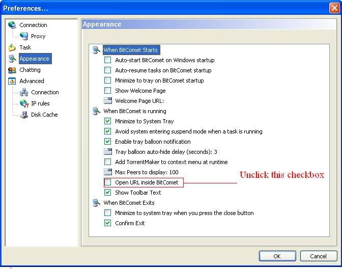342x269 pixels.
Task: Click the Tray balloon delay edit icon
Action: point(108,151)
